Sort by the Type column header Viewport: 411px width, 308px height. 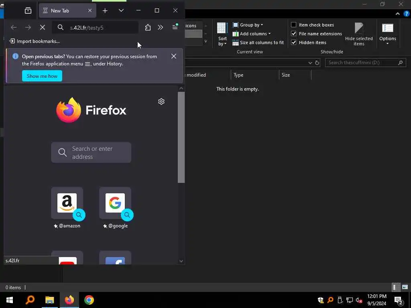click(x=255, y=75)
